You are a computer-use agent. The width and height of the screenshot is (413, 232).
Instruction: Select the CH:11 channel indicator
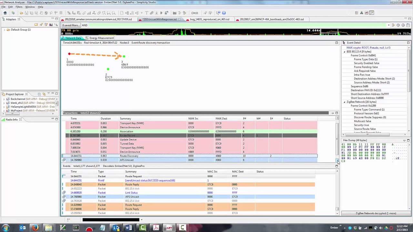click(195, 13)
